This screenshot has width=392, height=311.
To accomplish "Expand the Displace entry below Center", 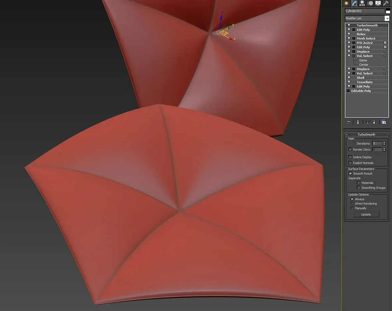I will 354,69.
